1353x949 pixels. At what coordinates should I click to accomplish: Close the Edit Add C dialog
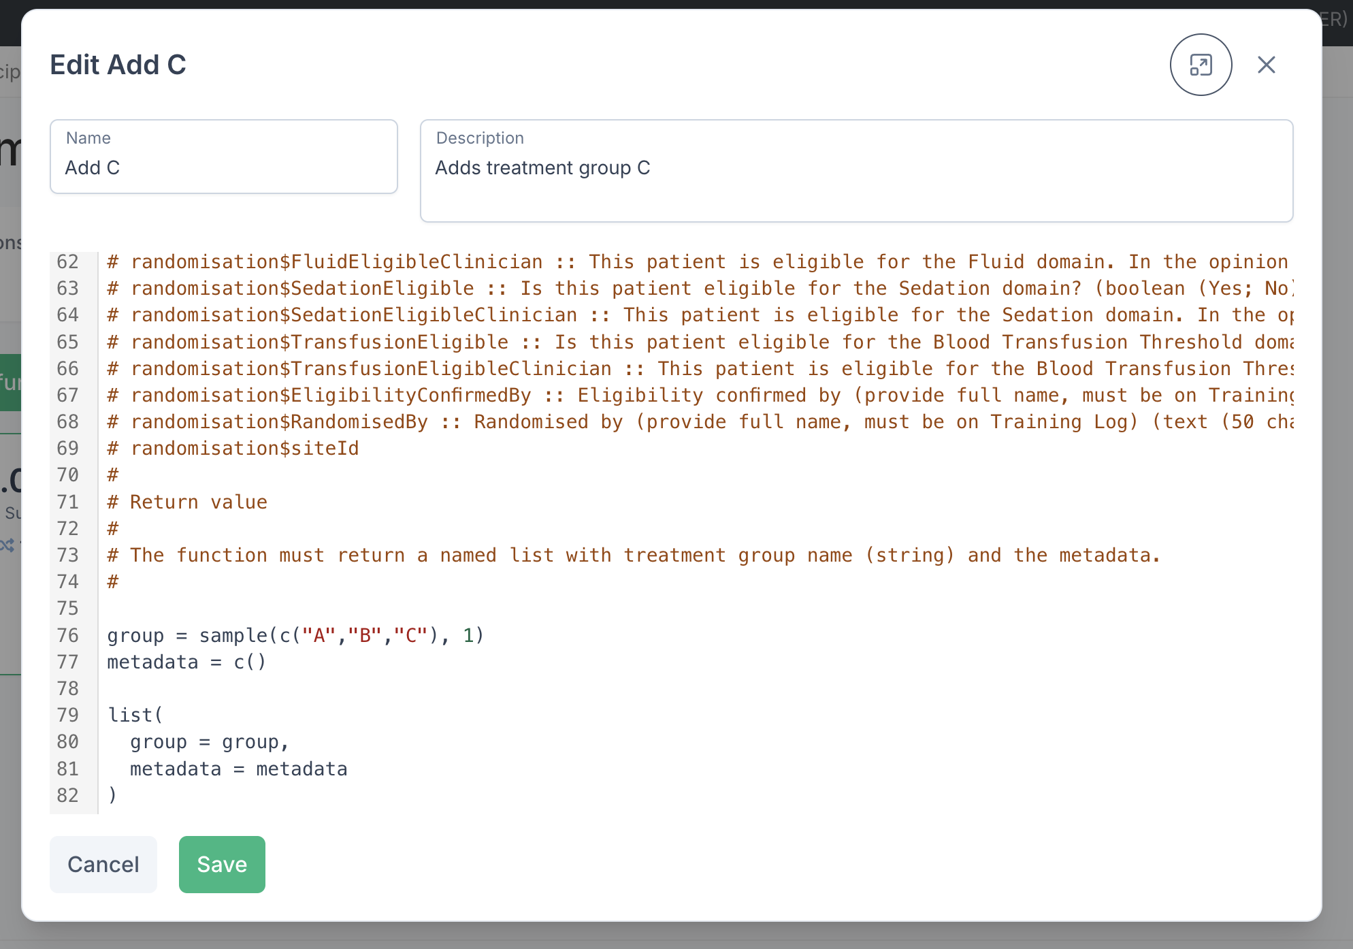tap(1266, 65)
